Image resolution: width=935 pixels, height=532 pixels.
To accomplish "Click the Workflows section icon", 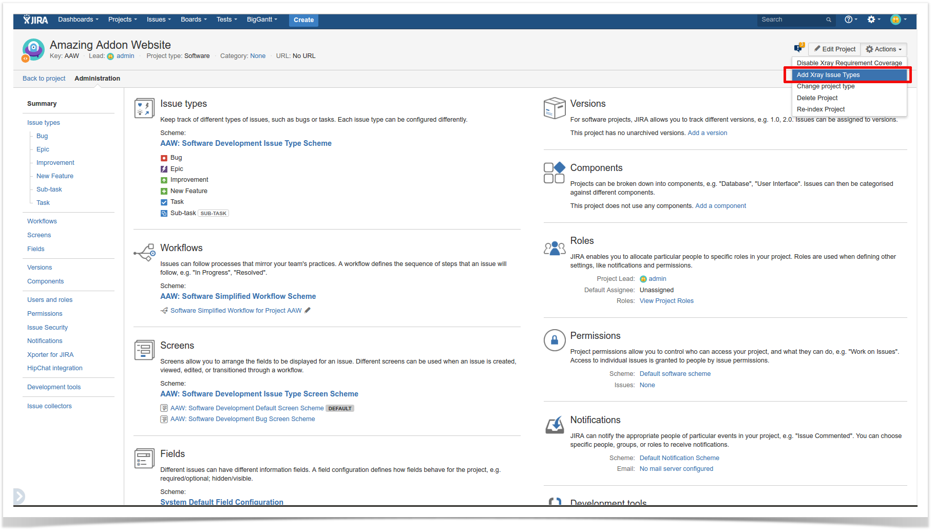I will (144, 252).
